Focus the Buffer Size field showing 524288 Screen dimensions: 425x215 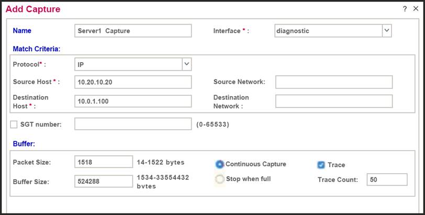coord(104,181)
